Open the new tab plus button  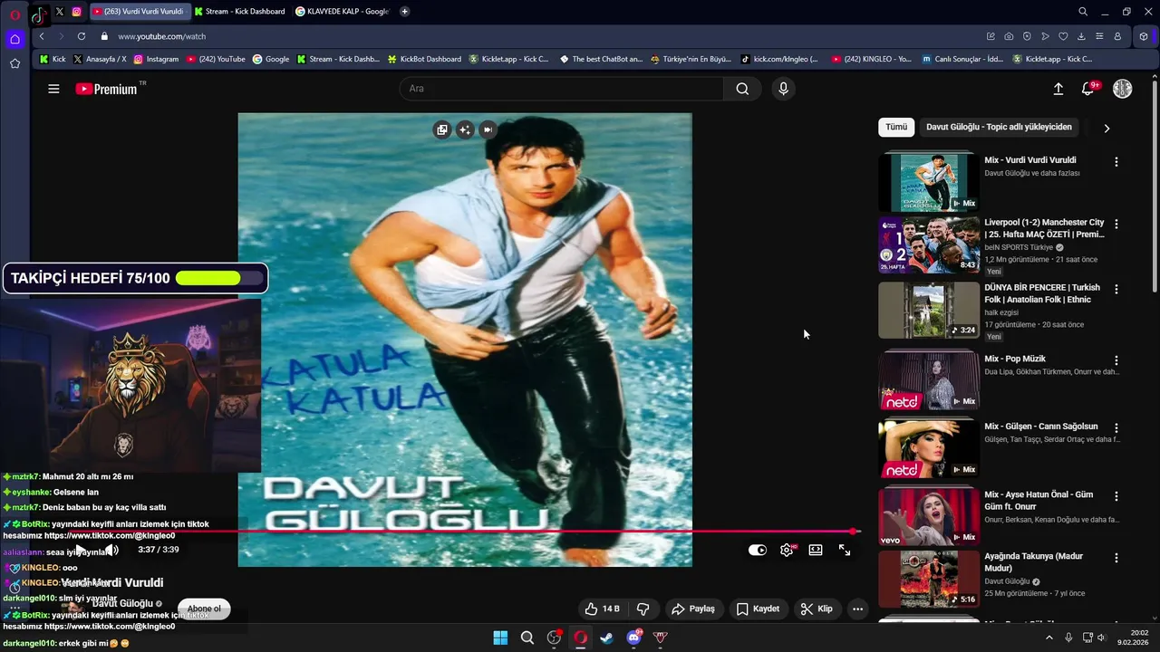tap(404, 11)
